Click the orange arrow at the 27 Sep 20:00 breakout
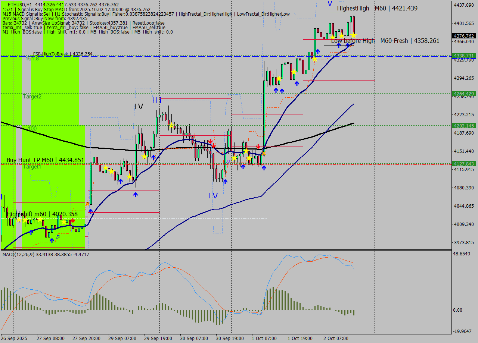The height and width of the screenshot is (343, 478). point(87,204)
